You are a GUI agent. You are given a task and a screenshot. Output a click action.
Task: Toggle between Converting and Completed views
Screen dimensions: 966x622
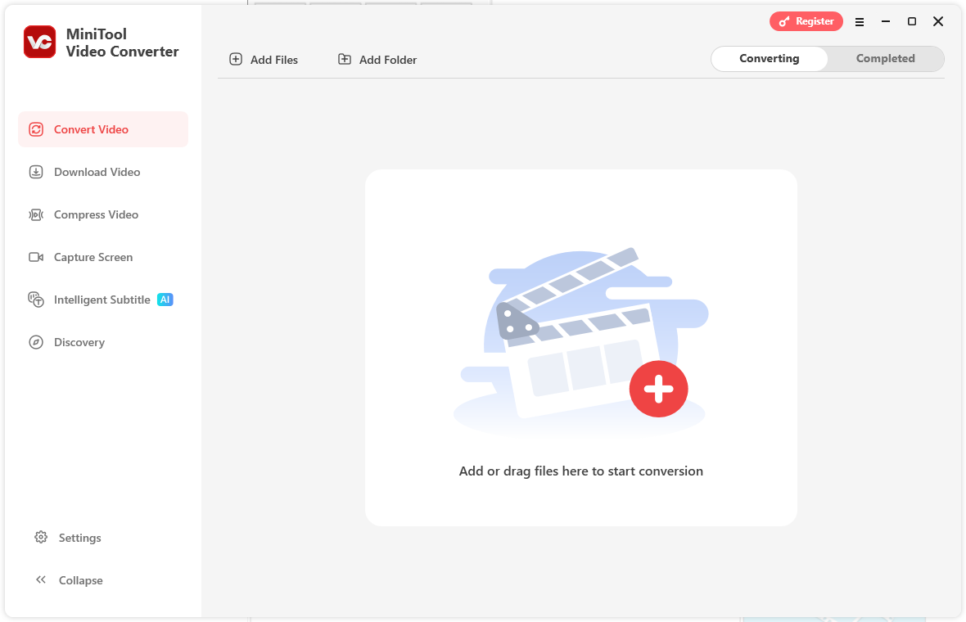(827, 58)
